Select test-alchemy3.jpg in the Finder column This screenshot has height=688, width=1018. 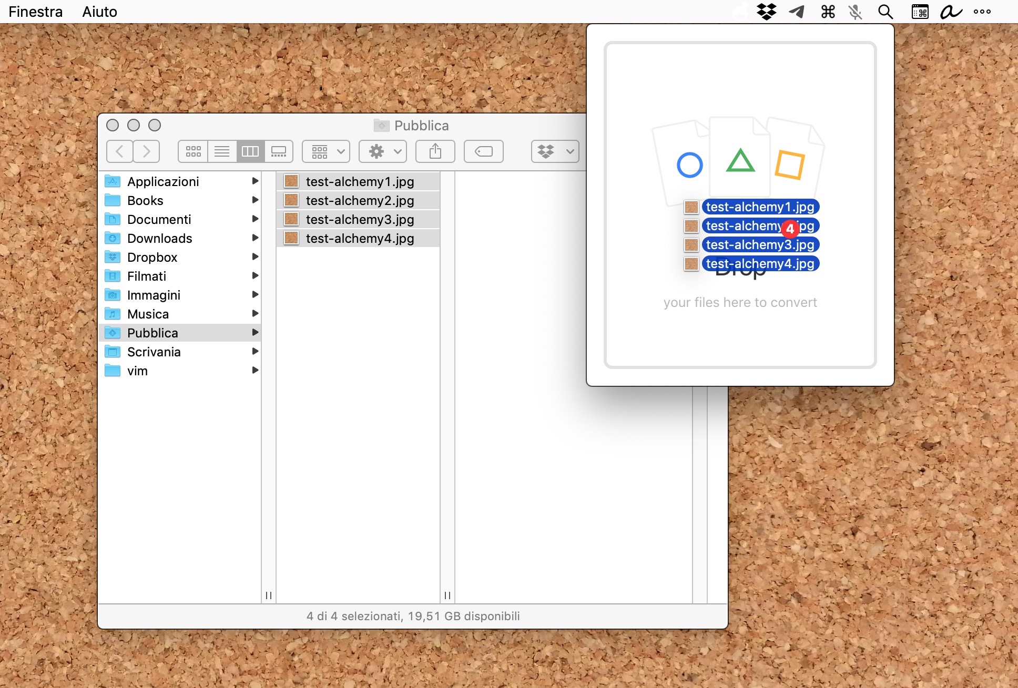tap(360, 219)
